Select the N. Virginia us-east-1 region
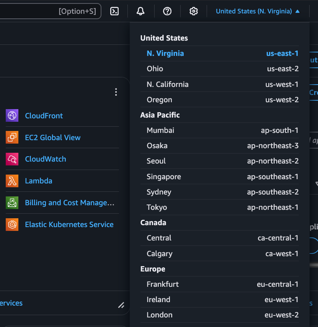318x327 pixels. pos(220,53)
